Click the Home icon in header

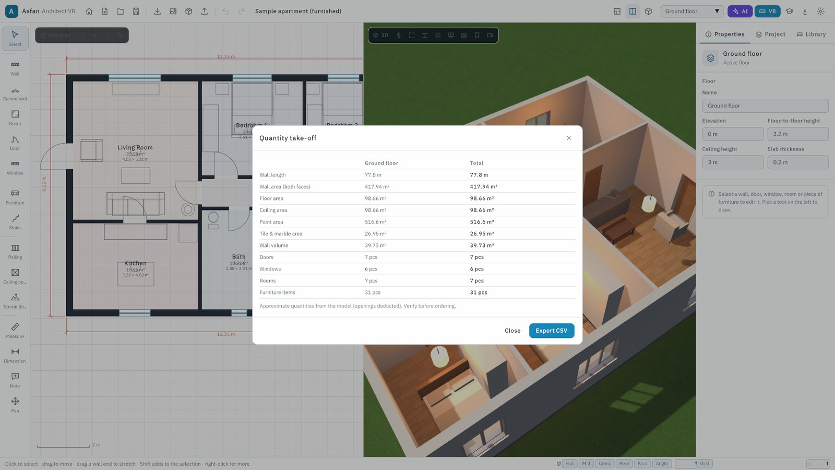89,11
